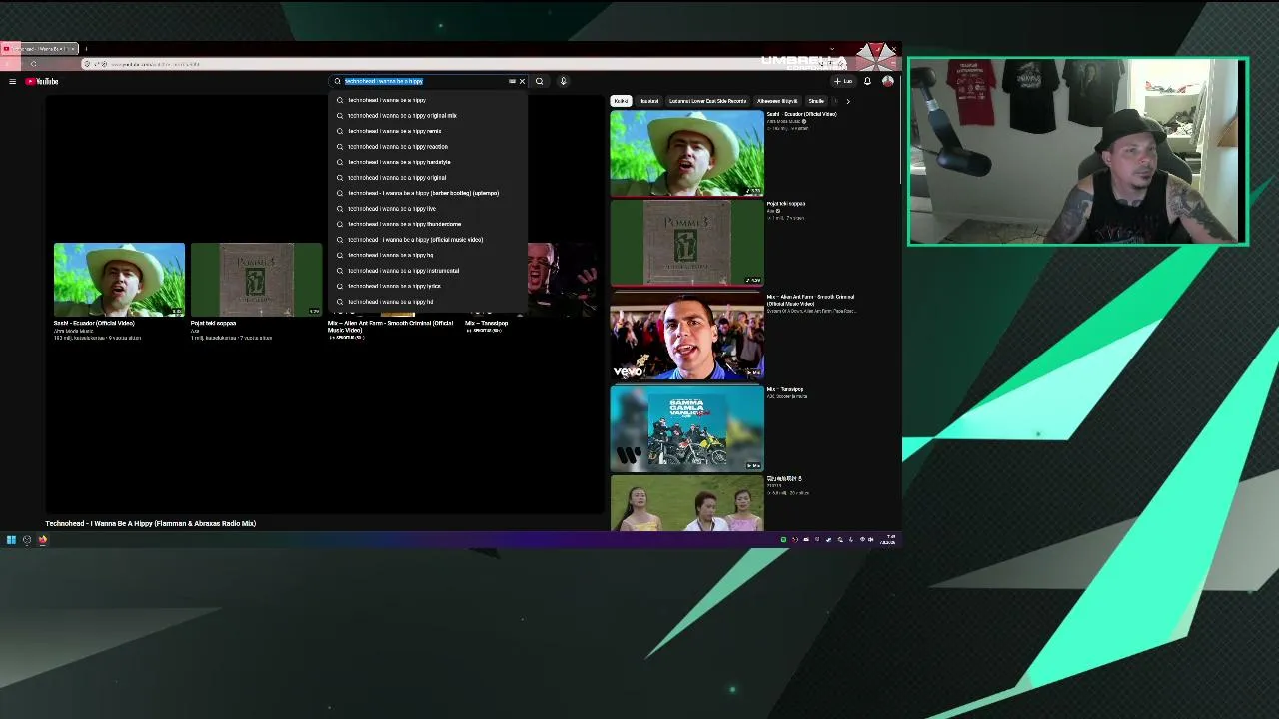Viewport: 1279px width, 719px height.
Task: Open the Create (Luo) button
Action: [843, 81]
